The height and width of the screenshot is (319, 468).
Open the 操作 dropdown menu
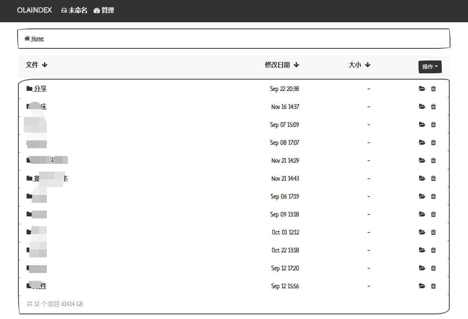click(430, 67)
